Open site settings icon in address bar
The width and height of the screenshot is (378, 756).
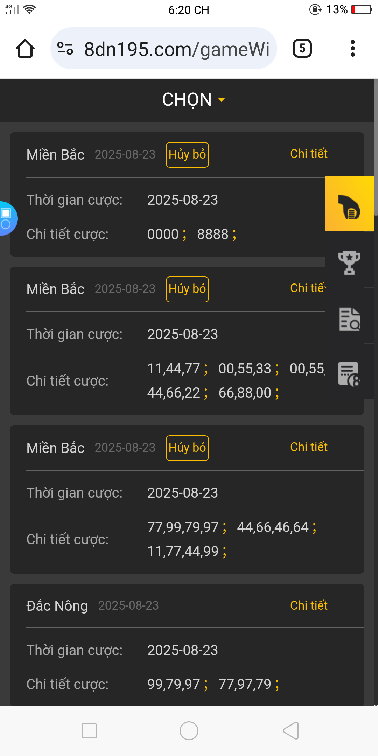click(x=65, y=48)
